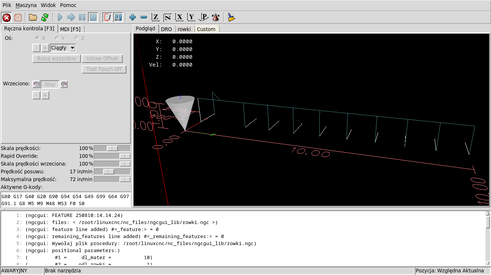Open a G-code file via folder icon
Image resolution: width=491 pixels, height=275 pixels.
(33, 17)
